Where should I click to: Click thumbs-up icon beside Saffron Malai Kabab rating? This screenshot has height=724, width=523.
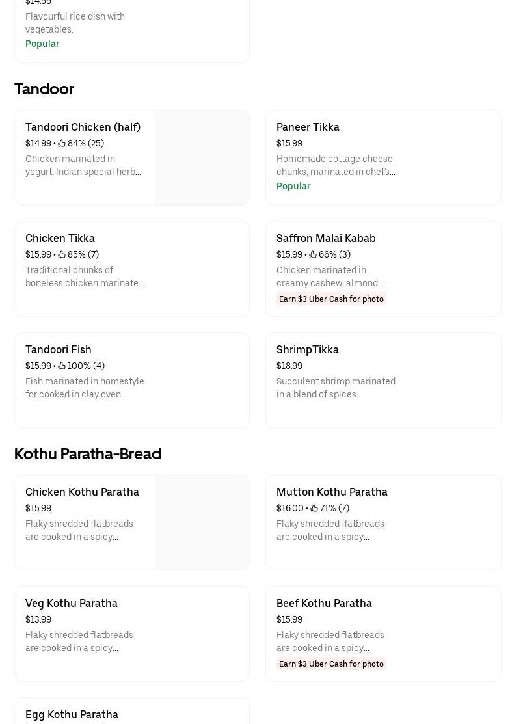click(313, 255)
